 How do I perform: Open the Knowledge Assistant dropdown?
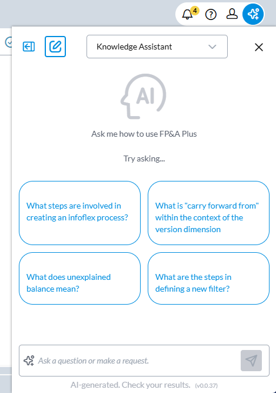point(157,47)
